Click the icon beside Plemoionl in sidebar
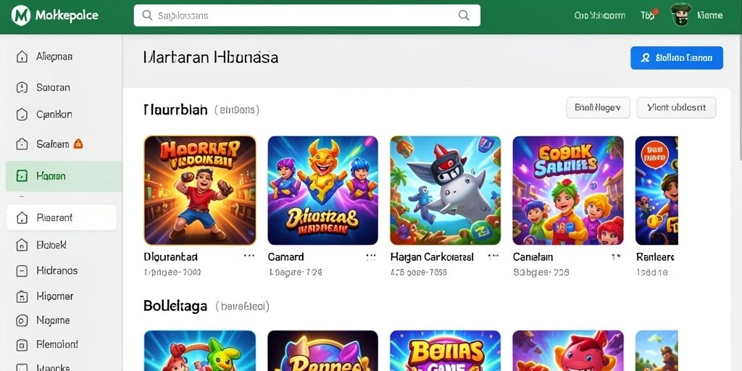 (x=22, y=344)
